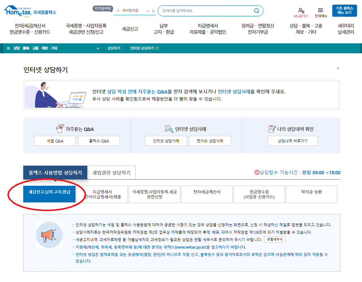Click the search magnifier icon
The width and height of the screenshot is (362, 282).
[x=256, y=11]
